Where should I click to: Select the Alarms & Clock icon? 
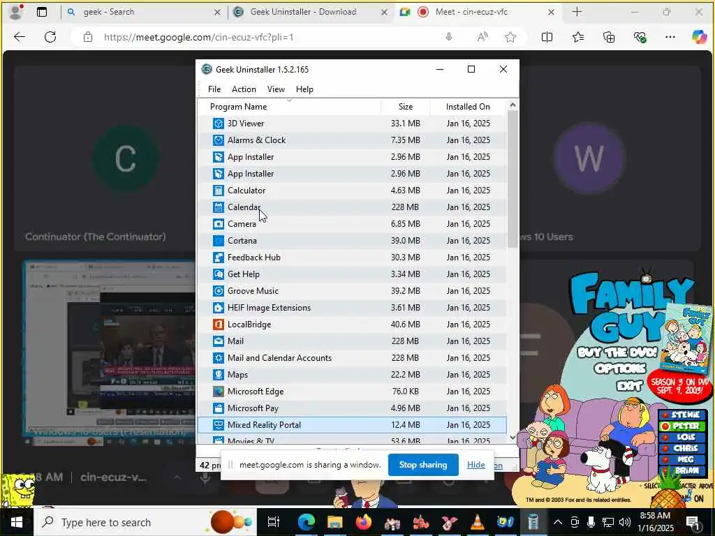[219, 140]
